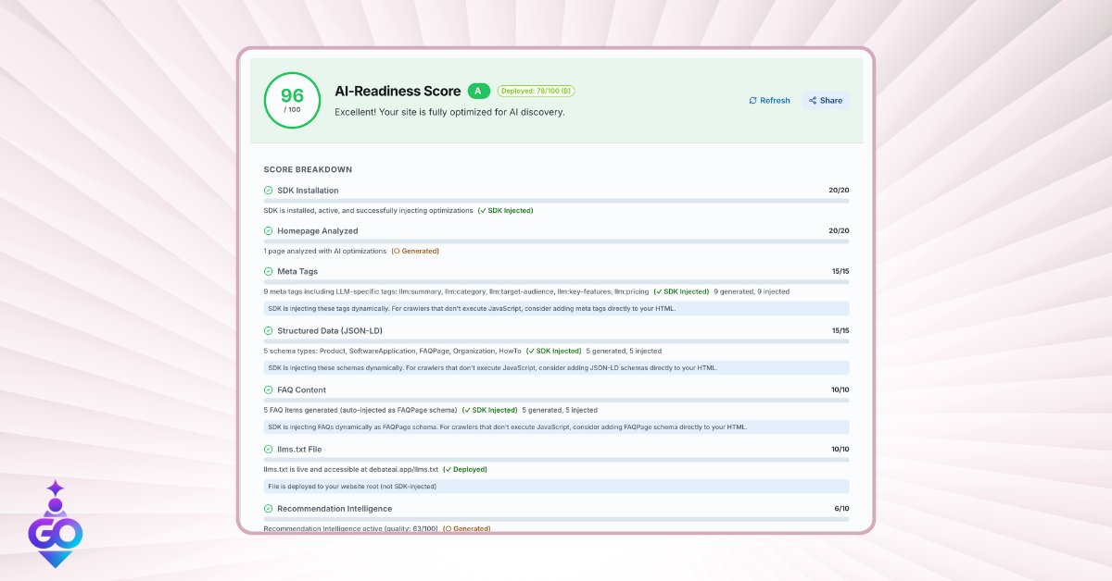
Task: Click the check icon beside Homepage Analyzed
Action: click(268, 231)
